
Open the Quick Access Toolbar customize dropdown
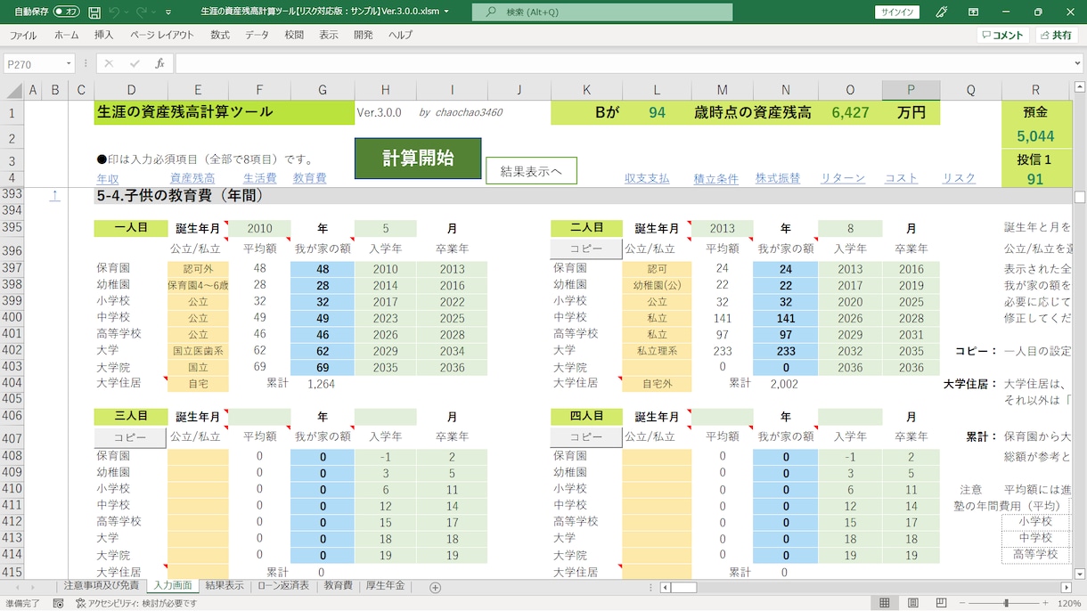(x=168, y=12)
